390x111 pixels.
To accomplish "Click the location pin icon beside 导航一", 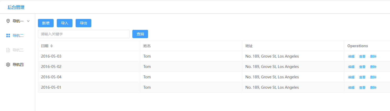I will 8,21.
